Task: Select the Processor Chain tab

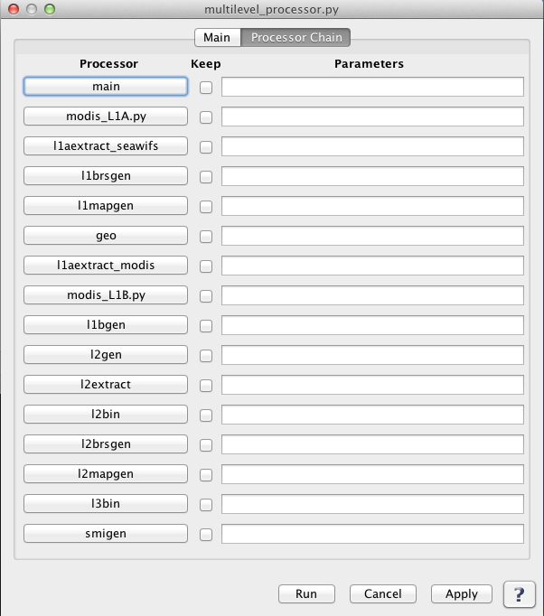Action: (296, 37)
